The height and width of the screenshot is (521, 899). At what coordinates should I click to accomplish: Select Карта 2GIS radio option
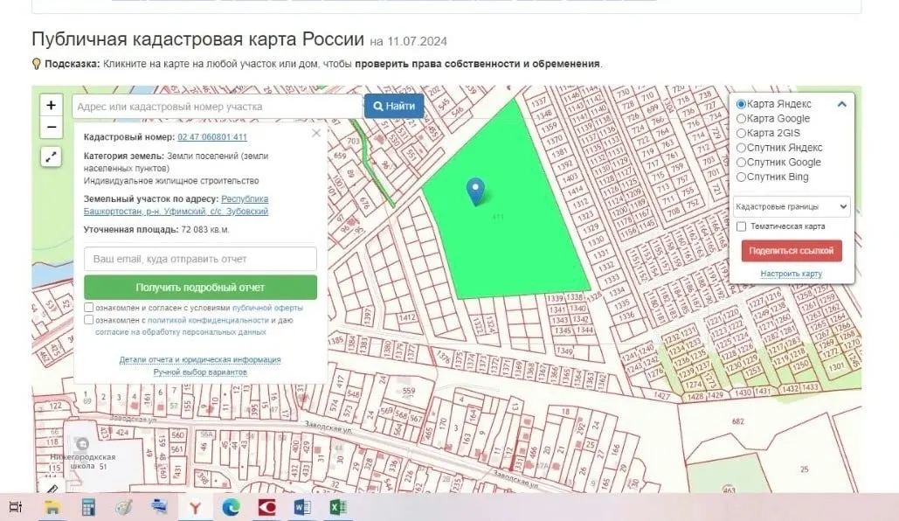click(741, 133)
